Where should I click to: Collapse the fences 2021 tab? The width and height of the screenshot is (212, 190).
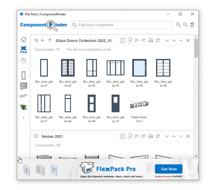181,136
